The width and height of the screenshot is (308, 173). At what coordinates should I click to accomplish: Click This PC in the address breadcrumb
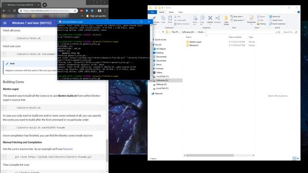pos(175,32)
